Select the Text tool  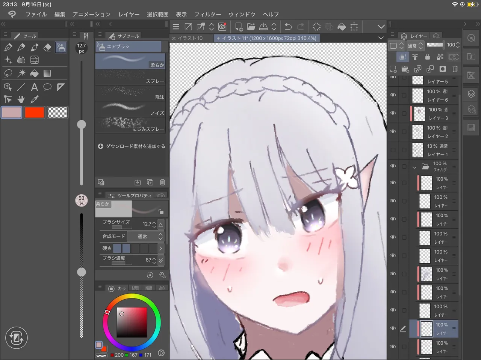tap(34, 87)
